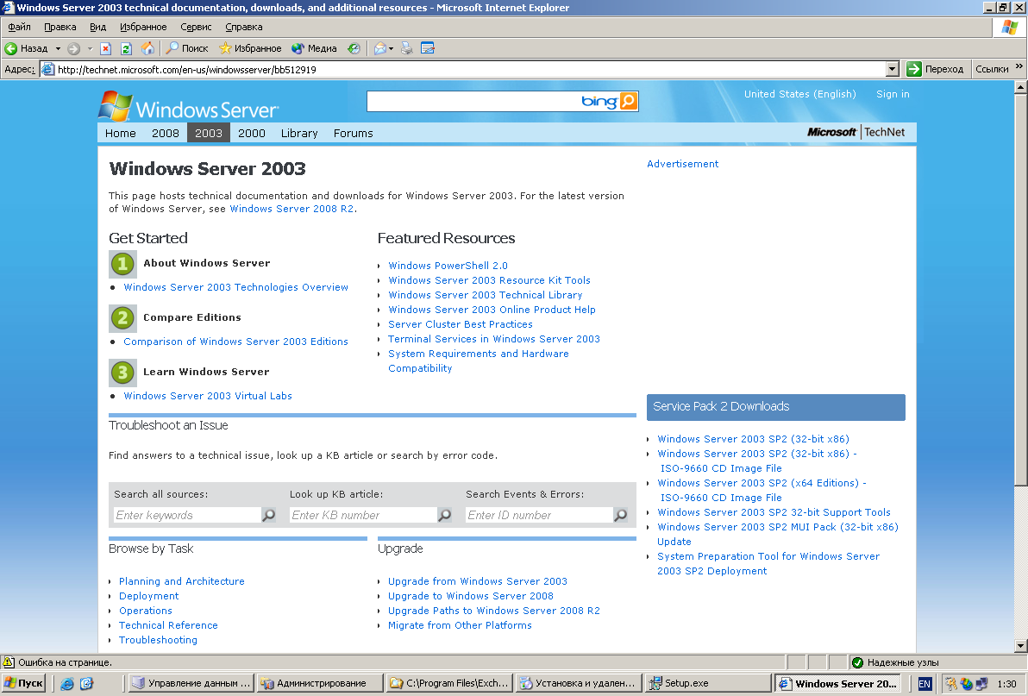Open Server Cluster Best Practices link

pos(461,324)
